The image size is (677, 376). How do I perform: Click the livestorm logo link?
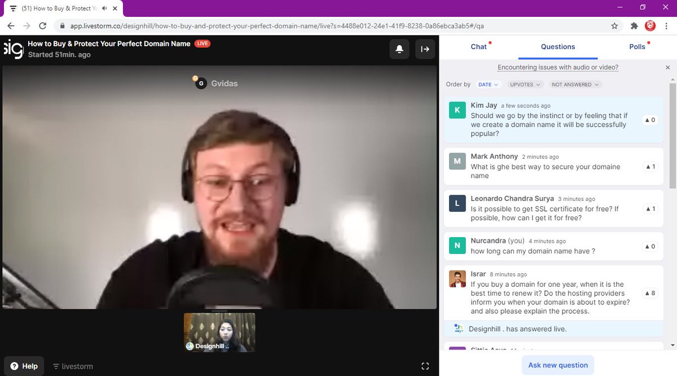73,366
